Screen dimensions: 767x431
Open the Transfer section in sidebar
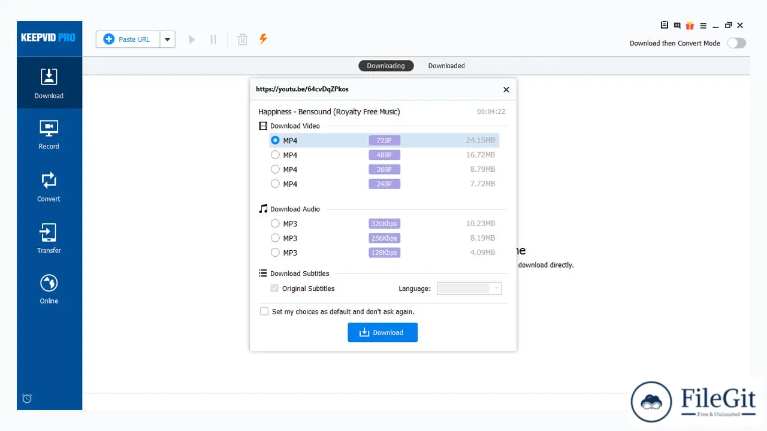pyautogui.click(x=49, y=238)
